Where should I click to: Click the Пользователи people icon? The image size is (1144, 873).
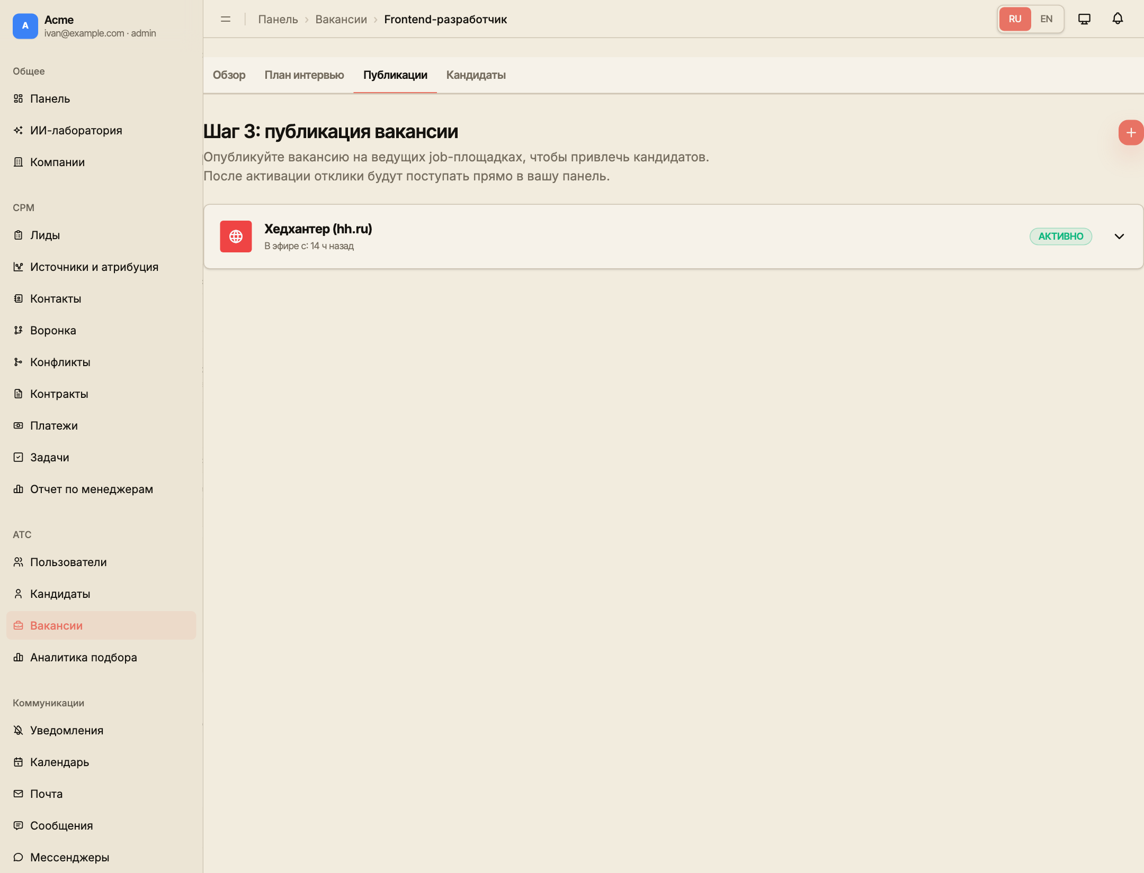19,562
